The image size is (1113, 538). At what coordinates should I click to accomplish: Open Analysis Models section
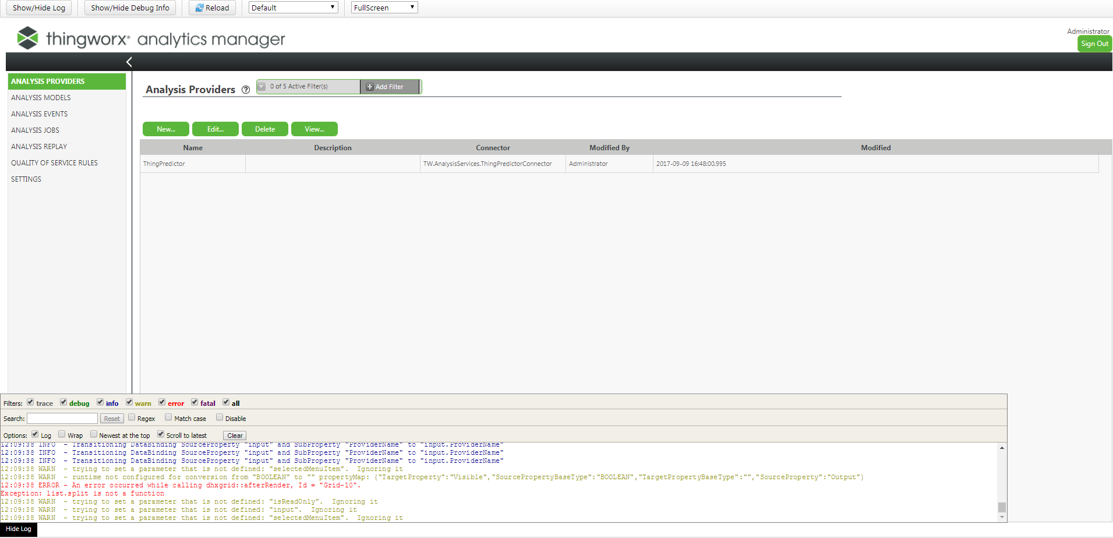(67, 98)
